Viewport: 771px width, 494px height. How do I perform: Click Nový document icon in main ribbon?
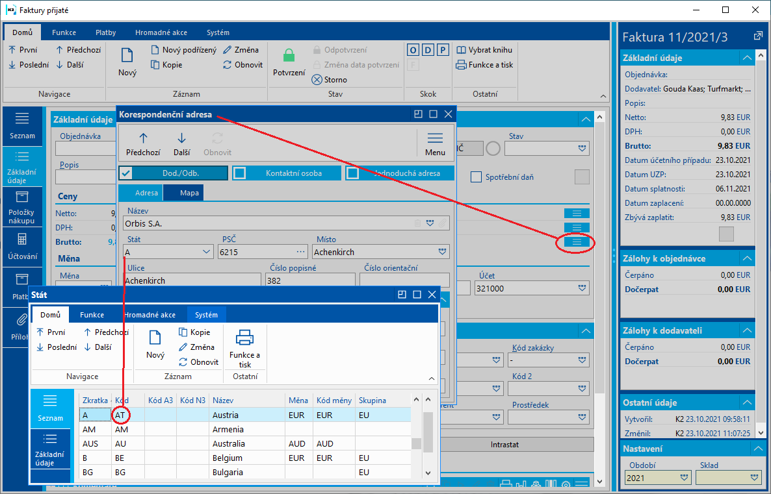(x=127, y=55)
